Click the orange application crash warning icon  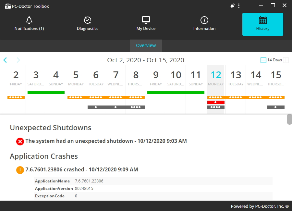coord(20,170)
